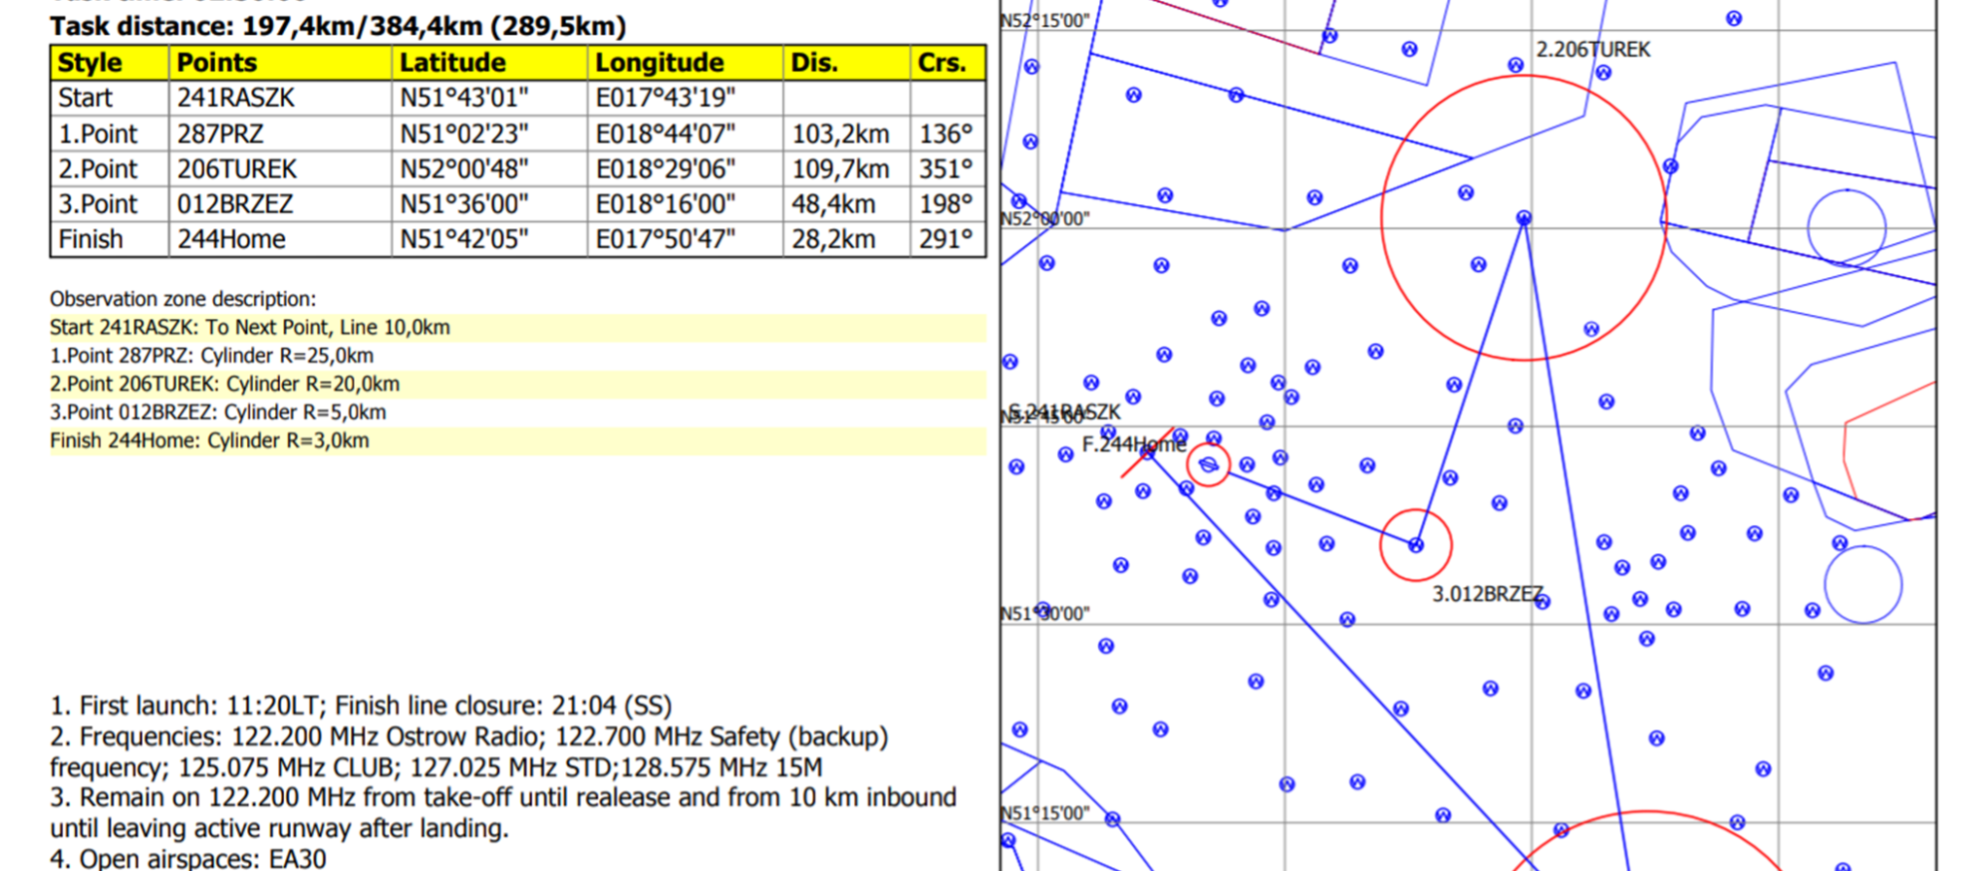This screenshot has height=871, width=1985.
Task: Click the "3.012BRZEZ" label on the map
Action: 1487,594
